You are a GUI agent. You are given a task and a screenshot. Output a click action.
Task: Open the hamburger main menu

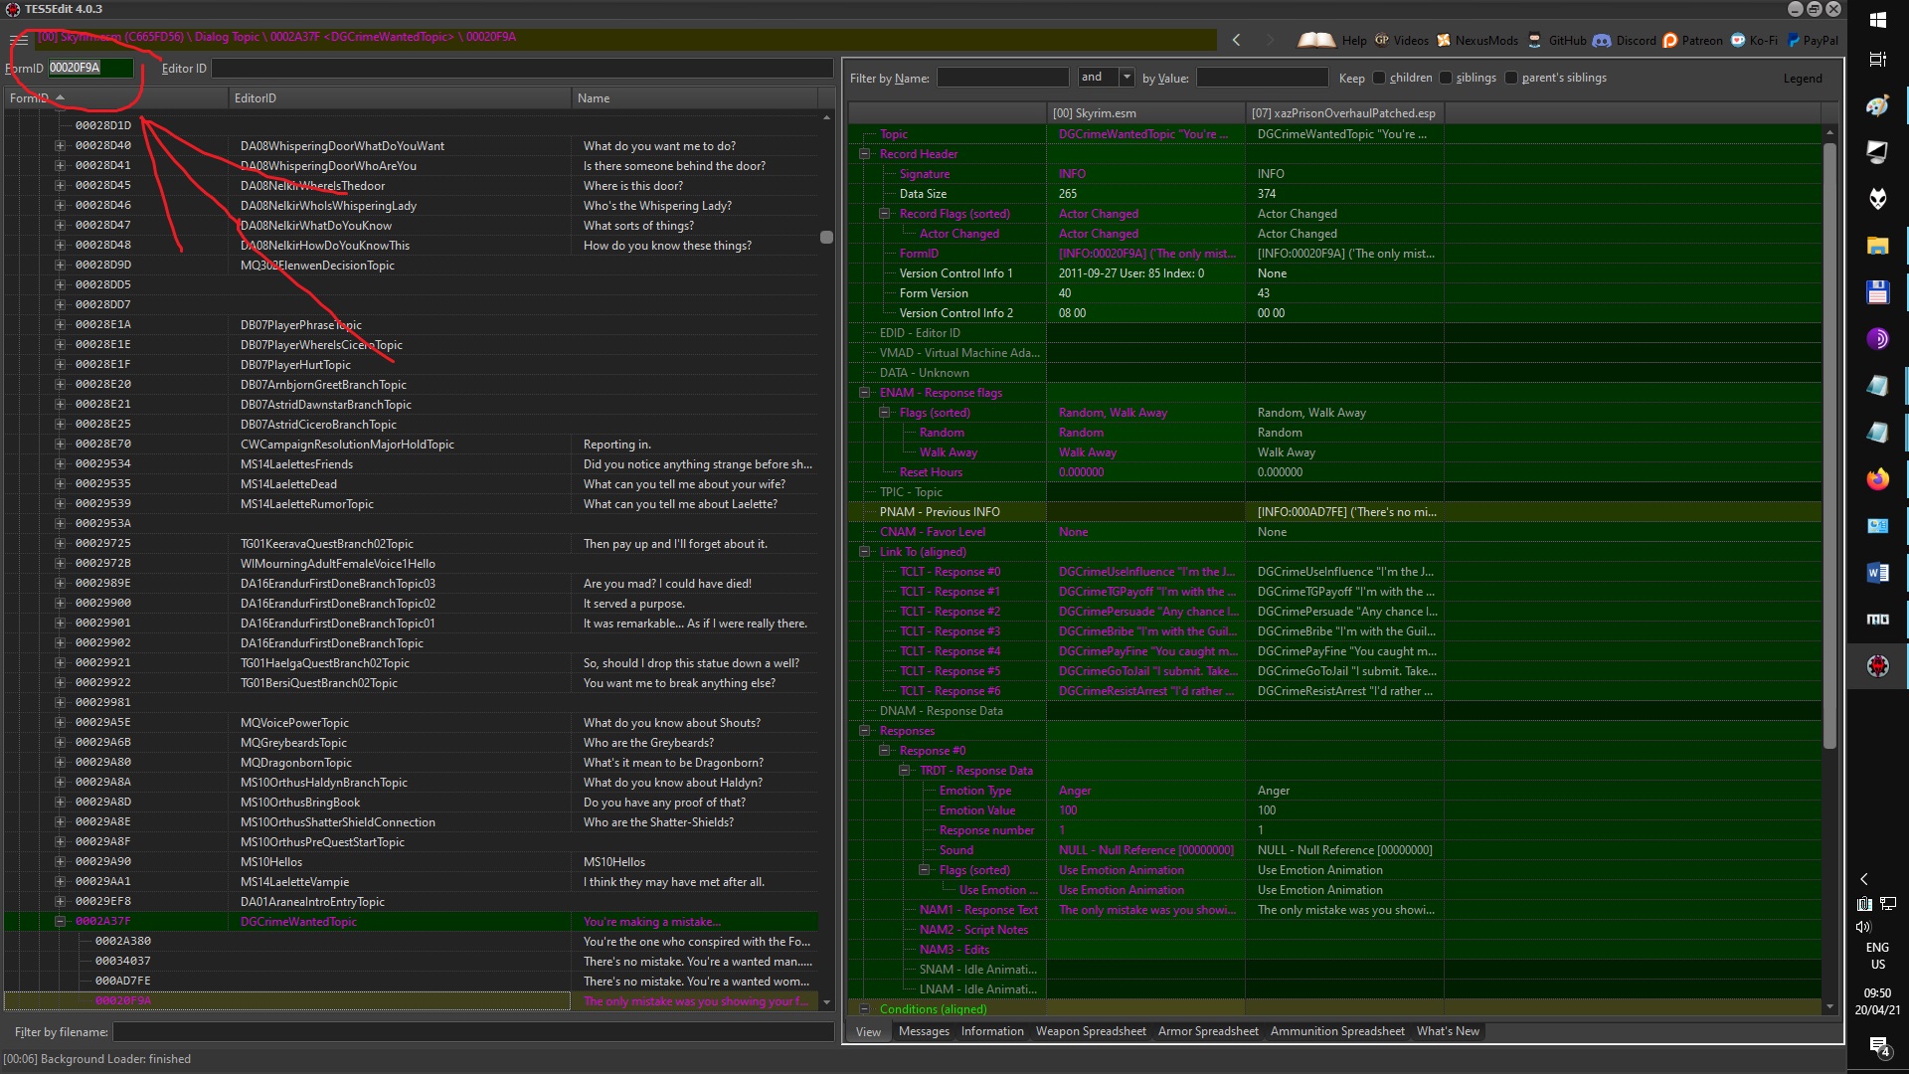coord(19,40)
